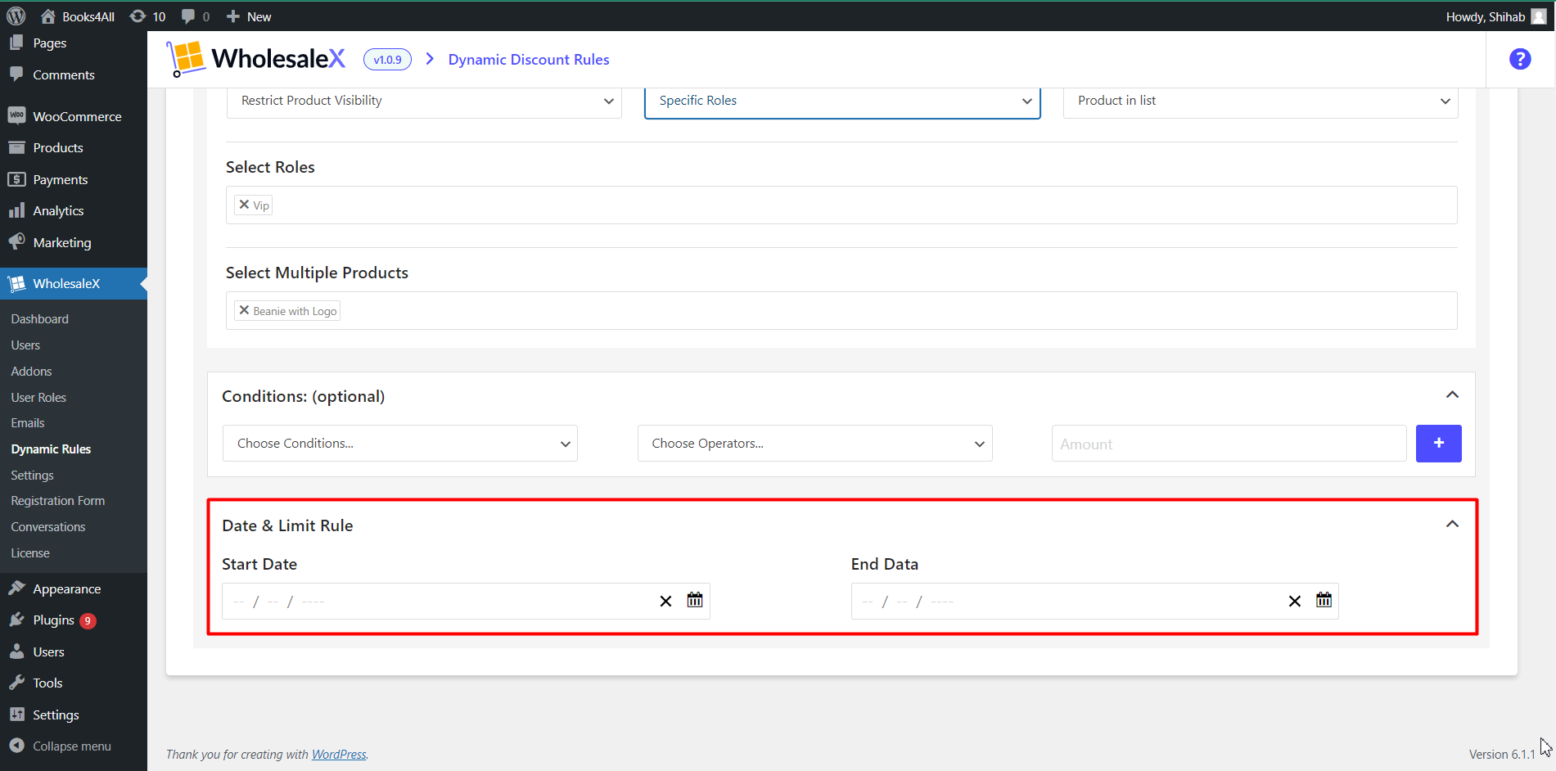This screenshot has height=771, width=1556.
Task: Click the Plugins update count badge 9
Action: [x=88, y=620]
